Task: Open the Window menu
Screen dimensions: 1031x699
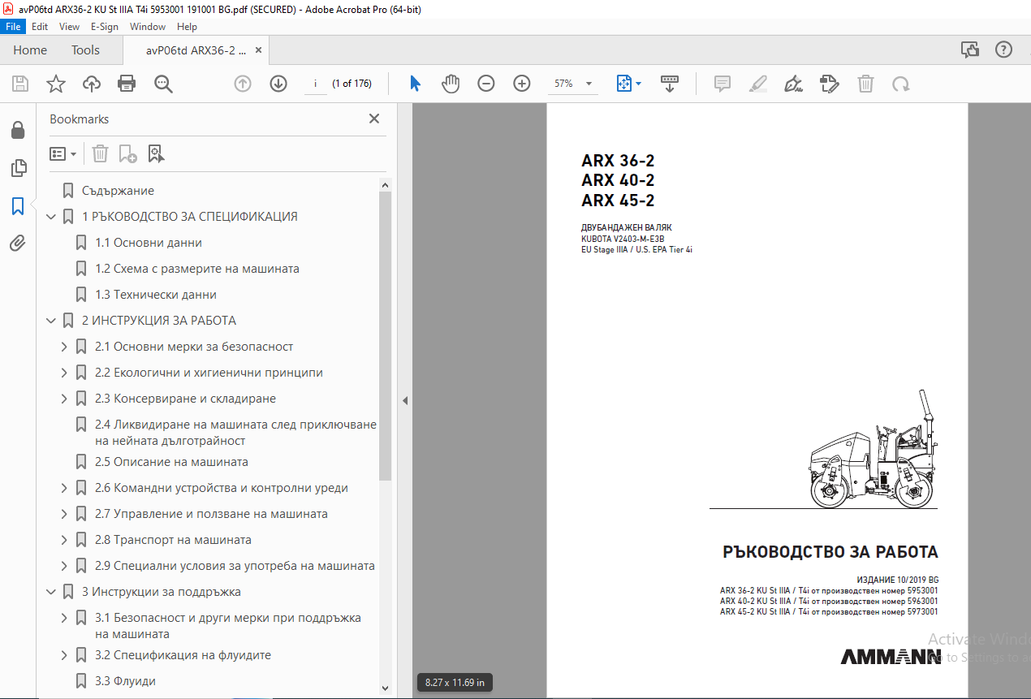Action: pyautogui.click(x=148, y=27)
